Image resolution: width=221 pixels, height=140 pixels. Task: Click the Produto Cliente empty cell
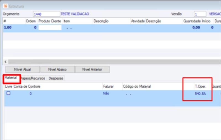click(x=50, y=27)
